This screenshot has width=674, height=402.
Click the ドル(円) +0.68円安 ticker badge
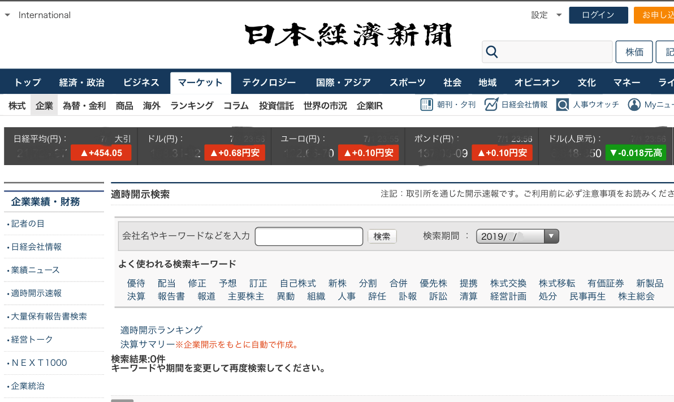coord(235,153)
